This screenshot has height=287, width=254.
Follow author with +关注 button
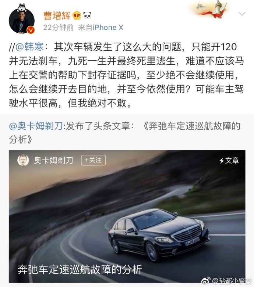pos(94,160)
